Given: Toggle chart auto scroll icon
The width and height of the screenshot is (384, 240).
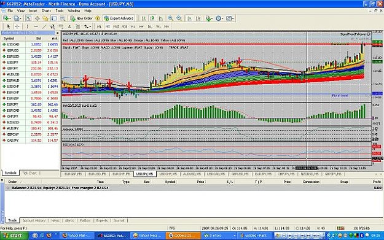Looking at the screenshot, I should pos(189,18).
